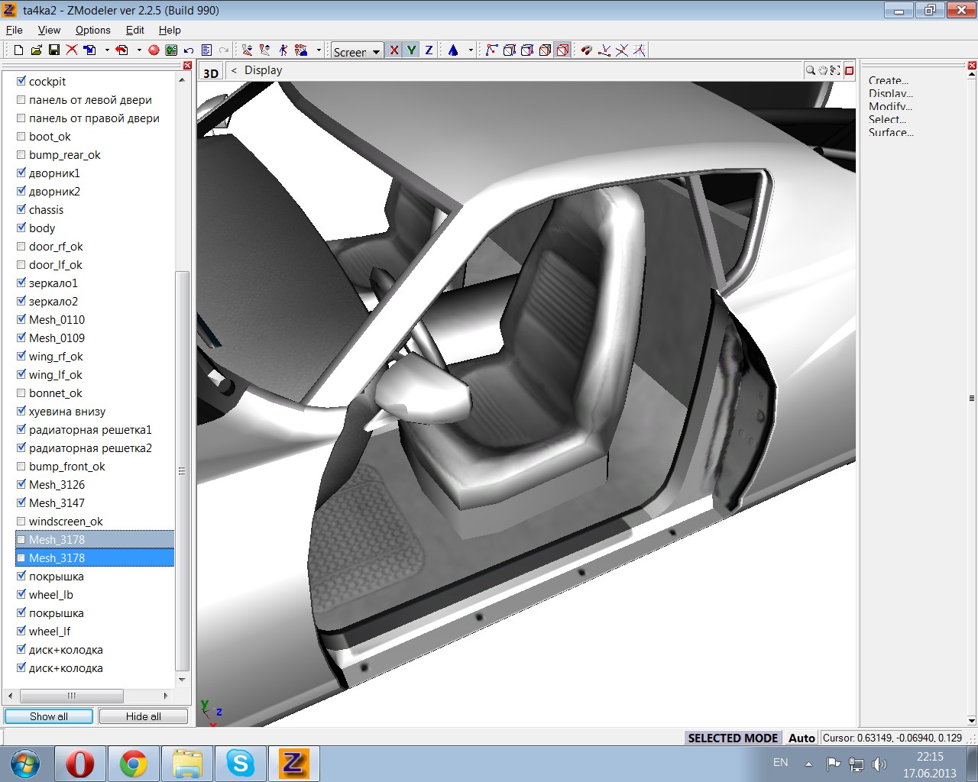Viewport: 978px width, 782px height.
Task: Expand the Create... command group
Action: tap(888, 80)
